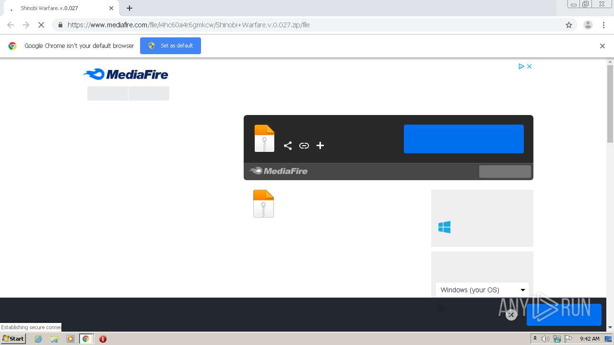614x345 pixels.
Task: Click the gray button in MediaFire panel footer
Action: pyautogui.click(x=505, y=172)
